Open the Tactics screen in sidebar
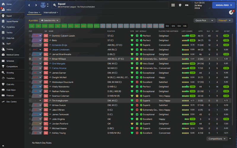 [9, 33]
